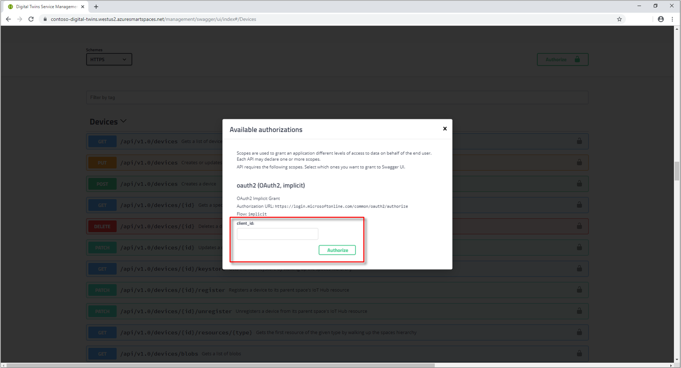681x368 pixels.
Task: Bookmark this page with the star icon
Action: (x=619, y=19)
